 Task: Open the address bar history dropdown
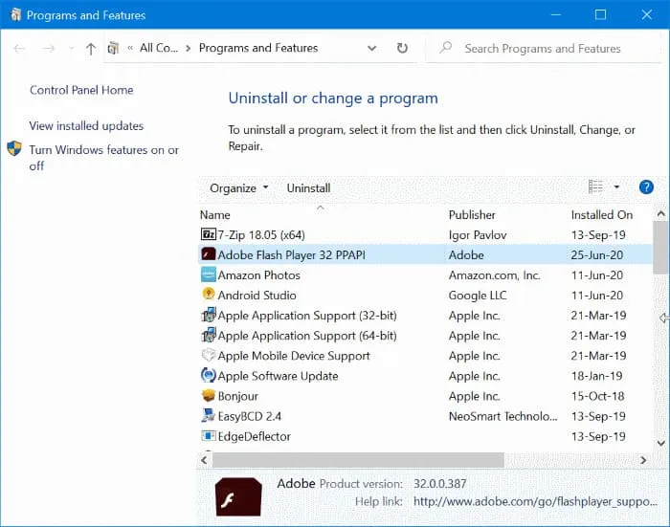pos(371,48)
